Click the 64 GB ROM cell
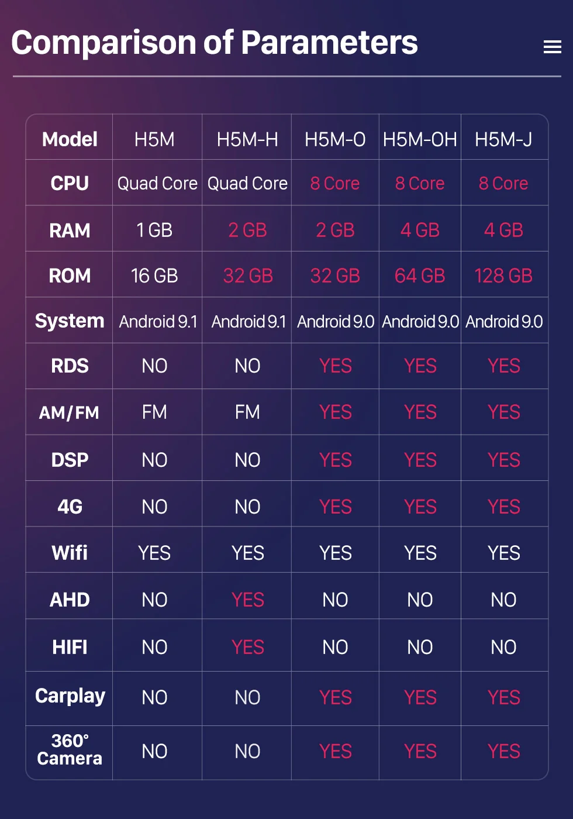This screenshot has width=573, height=819. pos(420,276)
